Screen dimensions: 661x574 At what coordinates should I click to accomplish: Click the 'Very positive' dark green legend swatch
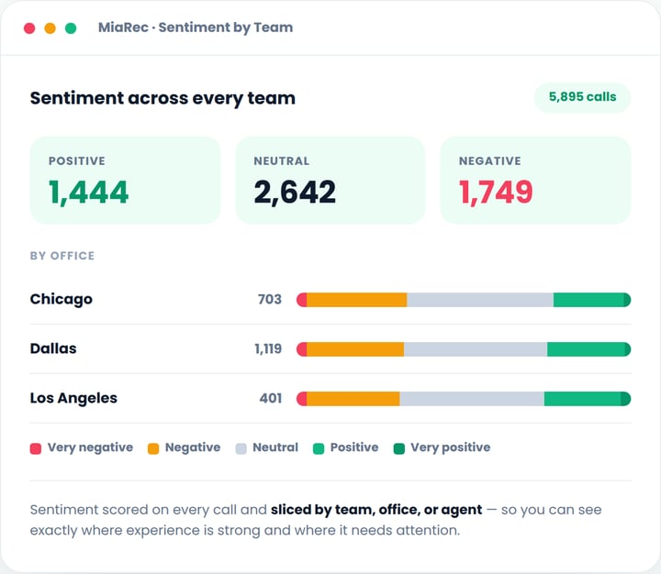pyautogui.click(x=399, y=448)
